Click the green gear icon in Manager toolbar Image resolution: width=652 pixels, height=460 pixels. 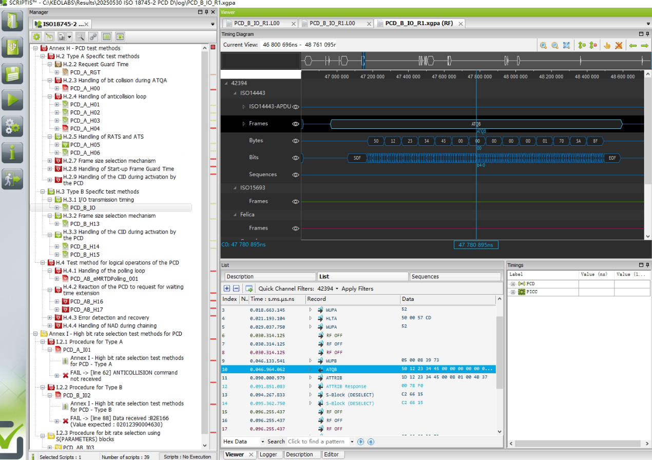36,36
